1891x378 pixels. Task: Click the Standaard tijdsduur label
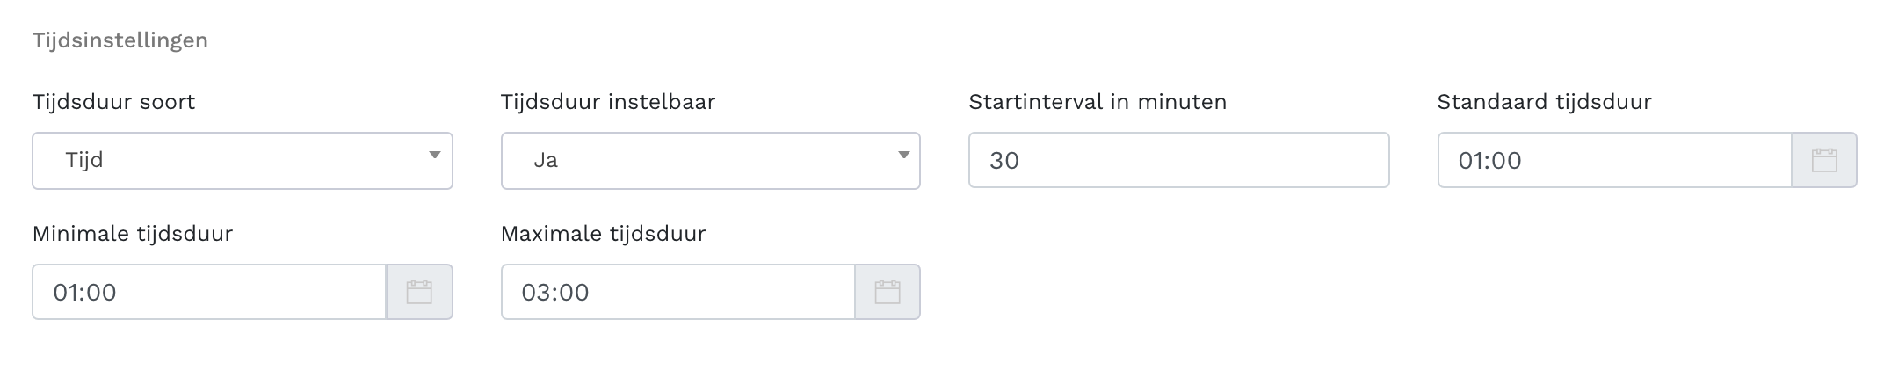pyautogui.click(x=1544, y=102)
